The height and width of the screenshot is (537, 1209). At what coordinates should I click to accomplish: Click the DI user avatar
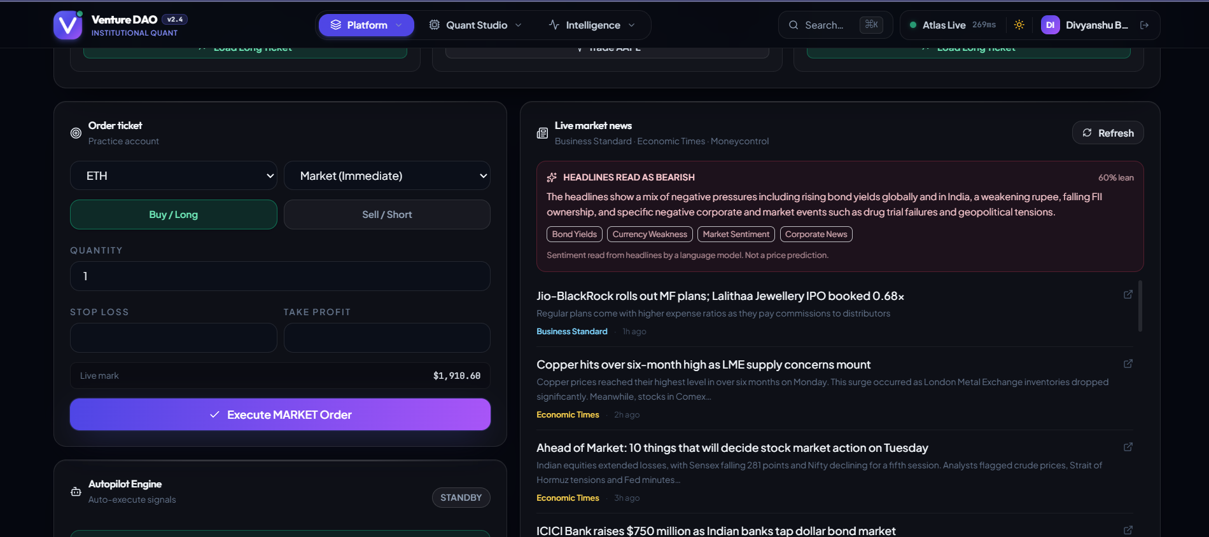[x=1050, y=25]
